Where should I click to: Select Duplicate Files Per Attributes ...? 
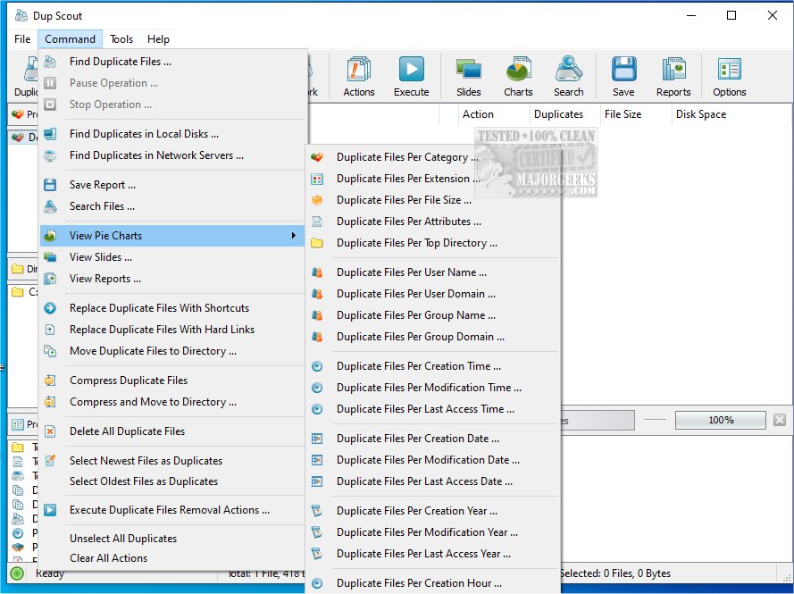[433, 222]
